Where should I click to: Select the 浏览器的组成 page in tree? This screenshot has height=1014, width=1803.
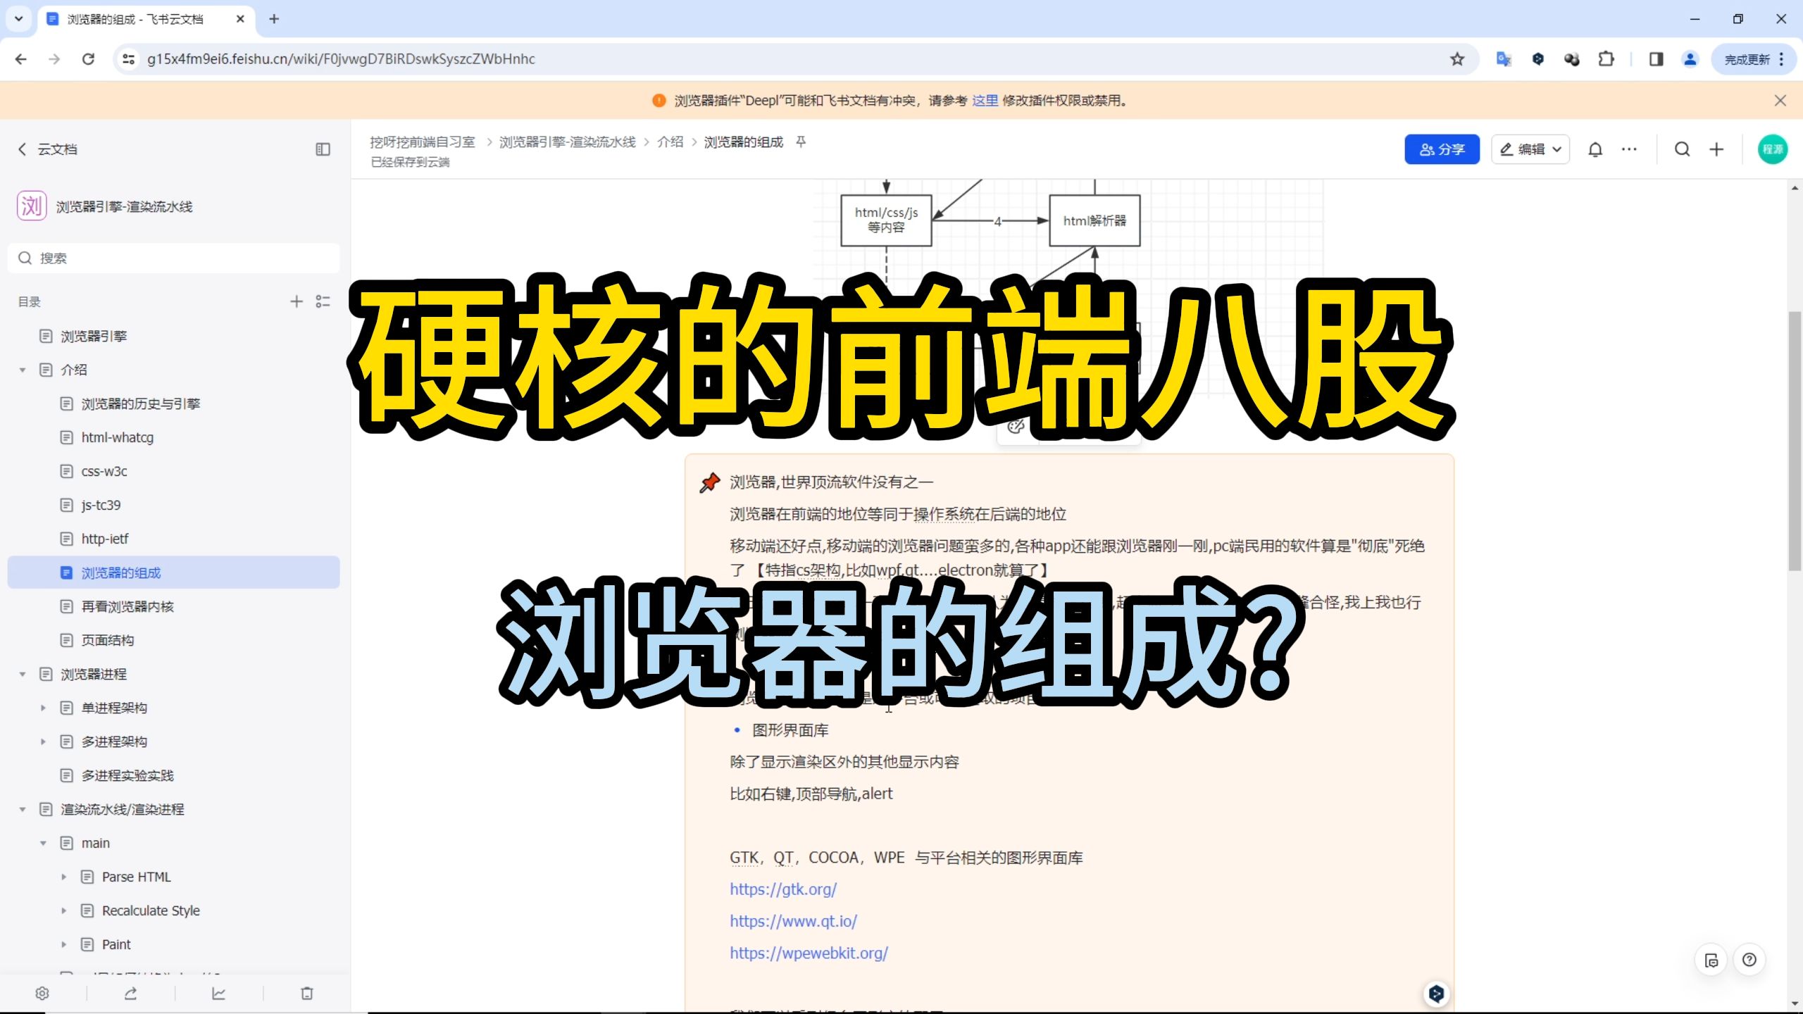point(173,572)
